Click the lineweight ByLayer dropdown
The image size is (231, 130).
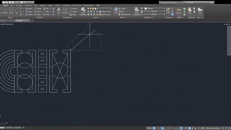pos(154,12)
